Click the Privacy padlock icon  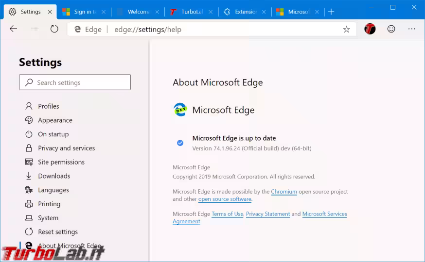click(x=29, y=148)
